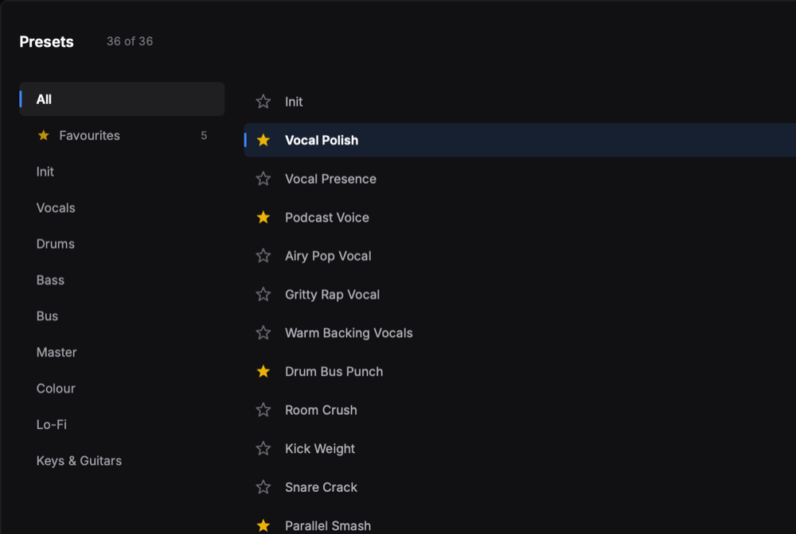Choose the Parallel Smash preset
This screenshot has width=796, height=534.
point(520,522)
